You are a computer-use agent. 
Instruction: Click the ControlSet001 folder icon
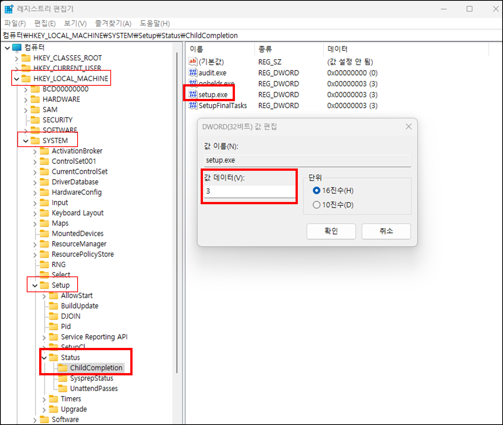coord(44,161)
